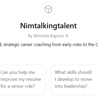Choose the improve my resume prompt card
This screenshot has height=98, width=98.
22,80
